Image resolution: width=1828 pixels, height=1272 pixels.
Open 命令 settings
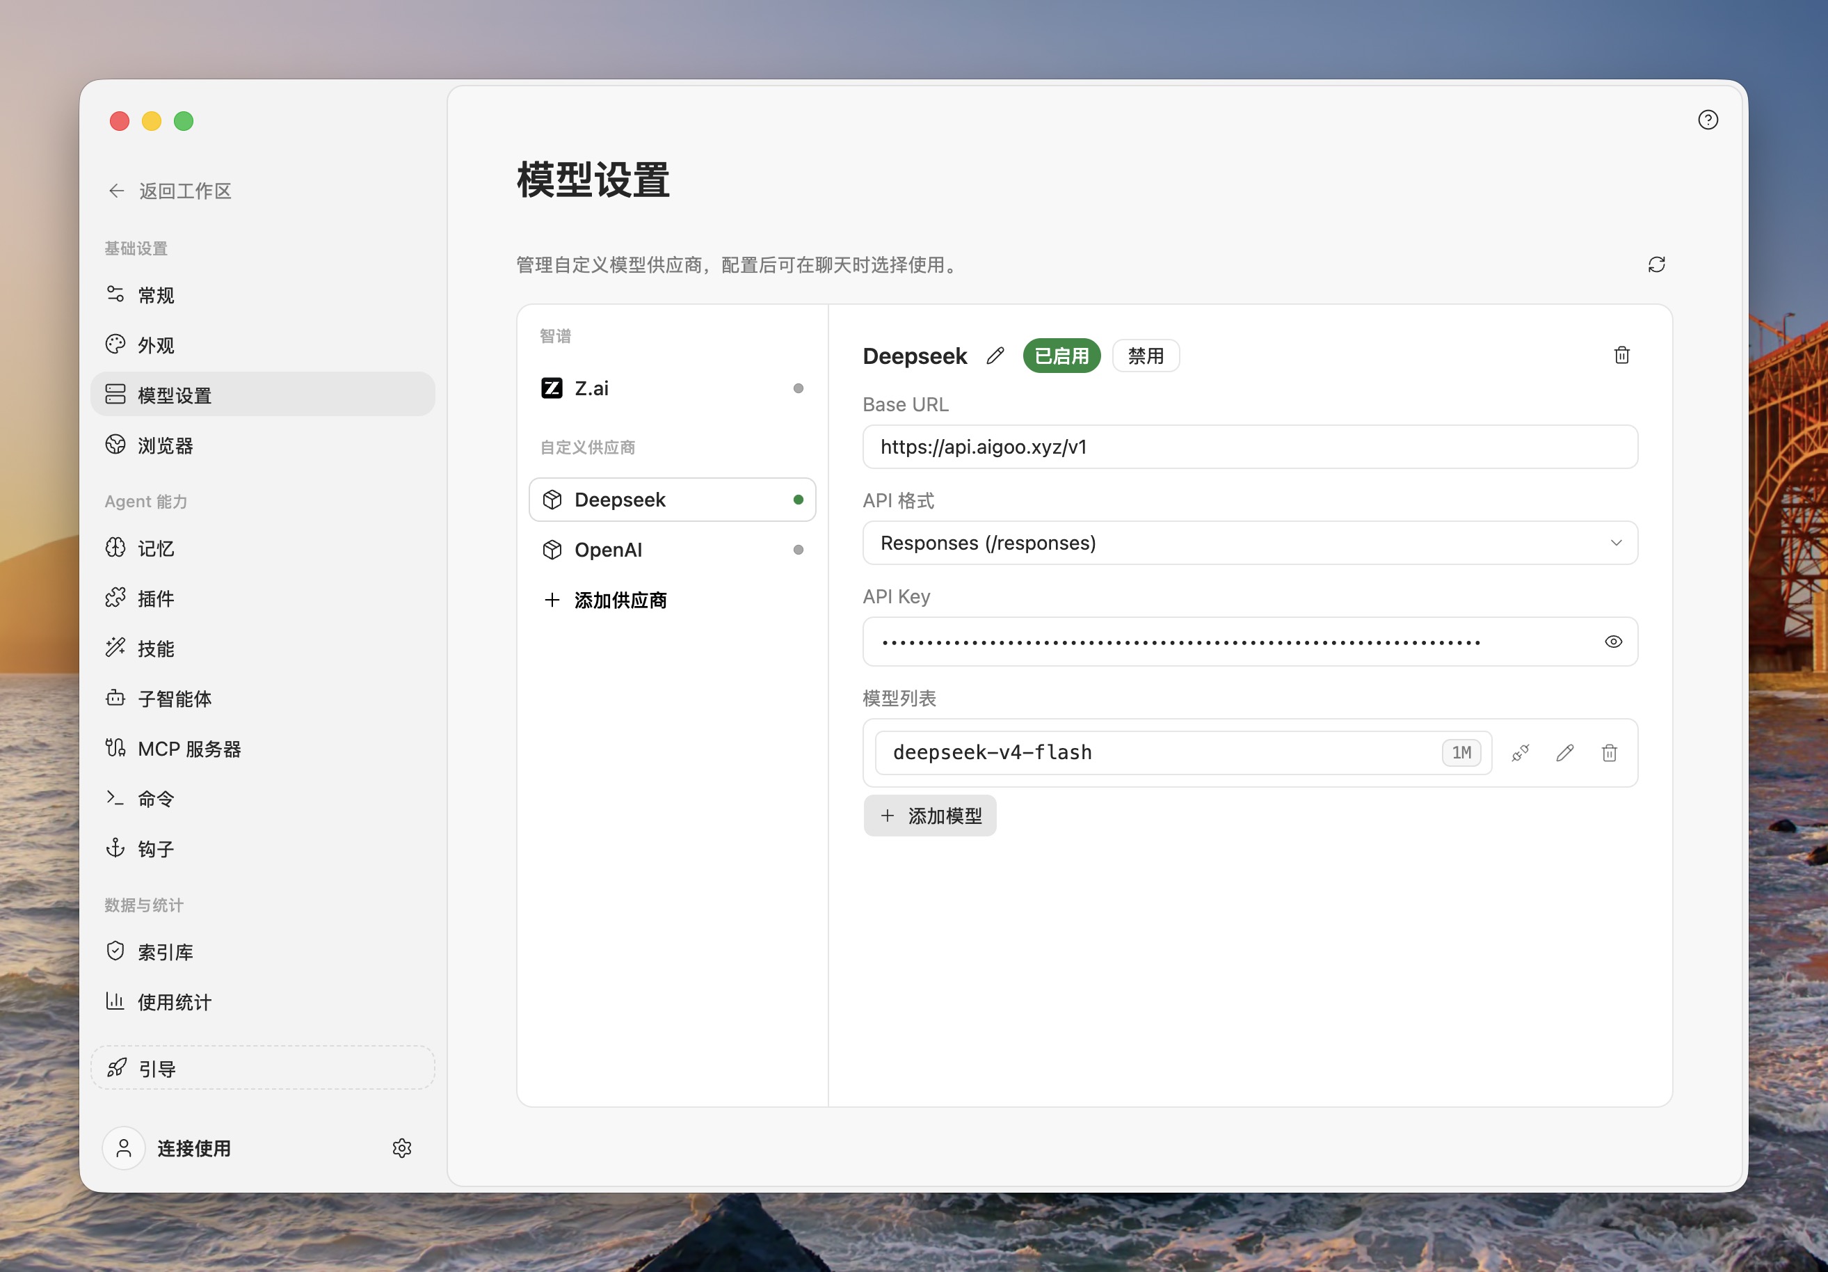pos(263,799)
